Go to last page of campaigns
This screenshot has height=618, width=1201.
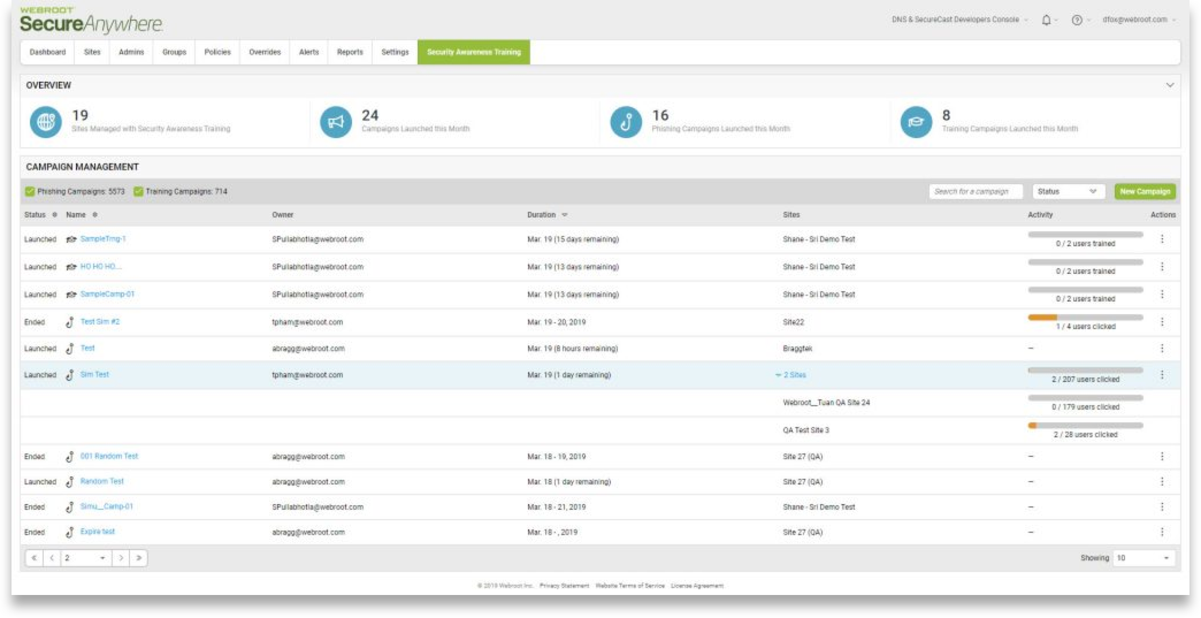(139, 558)
